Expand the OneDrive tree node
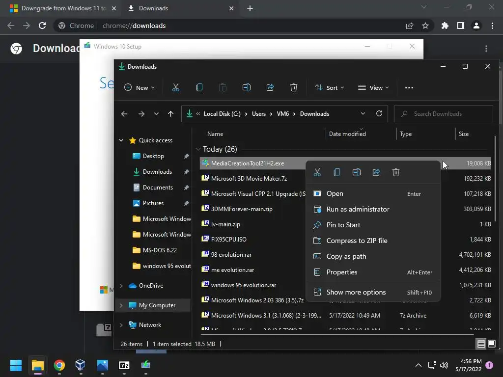Image resolution: width=503 pixels, height=377 pixels. 121,286
